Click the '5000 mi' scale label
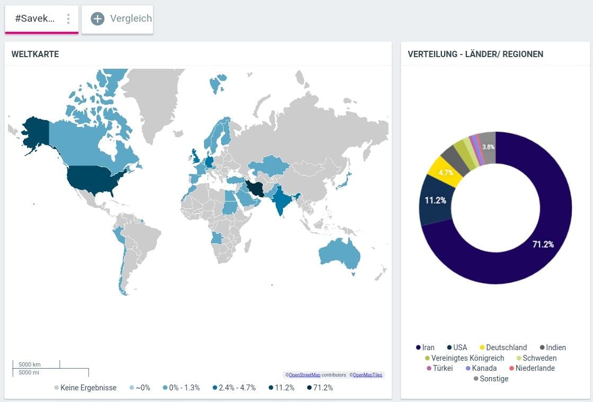 click(29, 372)
